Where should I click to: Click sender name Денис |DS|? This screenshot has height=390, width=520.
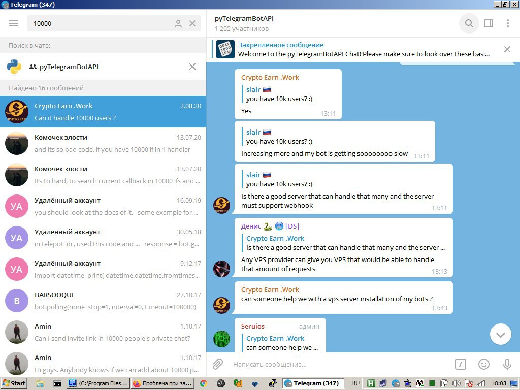[x=270, y=226]
